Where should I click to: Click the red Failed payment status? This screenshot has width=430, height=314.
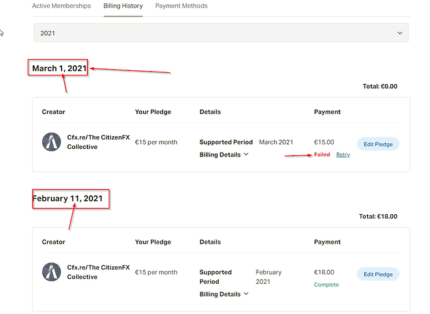(x=322, y=154)
